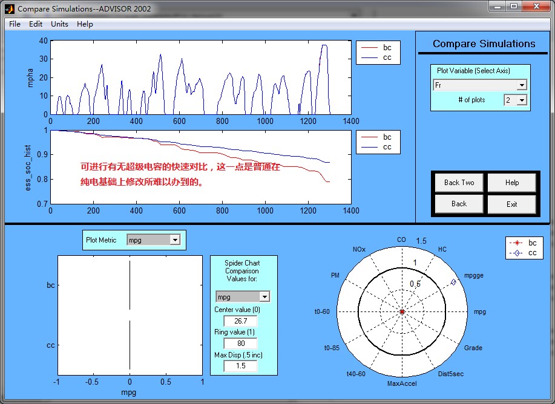Click the Help button in side panel

[x=512, y=183]
